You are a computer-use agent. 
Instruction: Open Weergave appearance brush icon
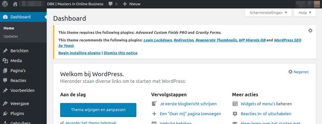[x=5, y=104]
